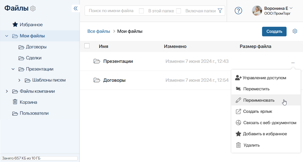This screenshot has width=303, height=162.
Task: Choose 'Добавить в избранное' menu entry
Action: [266, 134]
